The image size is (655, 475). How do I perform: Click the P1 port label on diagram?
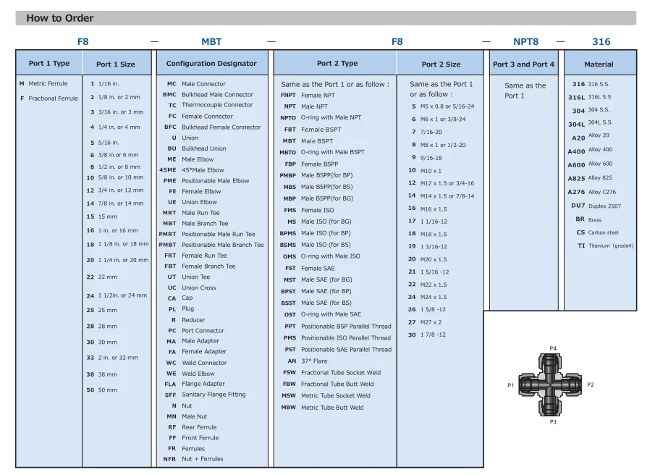click(511, 385)
